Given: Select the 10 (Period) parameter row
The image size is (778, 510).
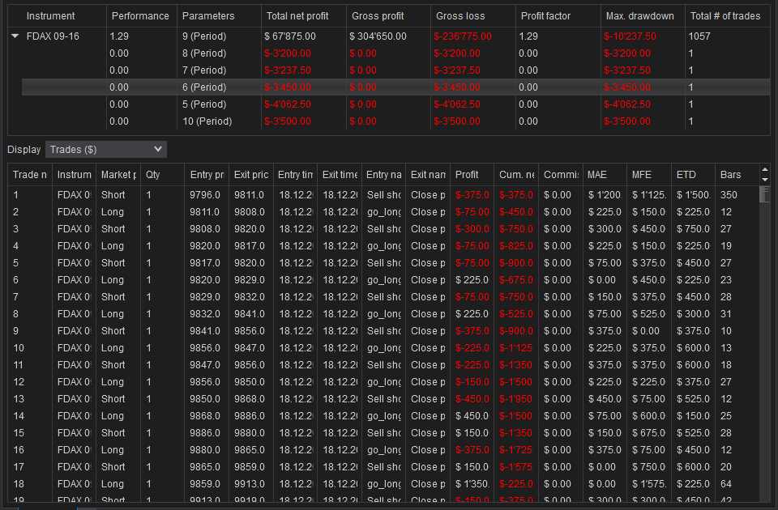Looking at the screenshot, I should pos(396,121).
